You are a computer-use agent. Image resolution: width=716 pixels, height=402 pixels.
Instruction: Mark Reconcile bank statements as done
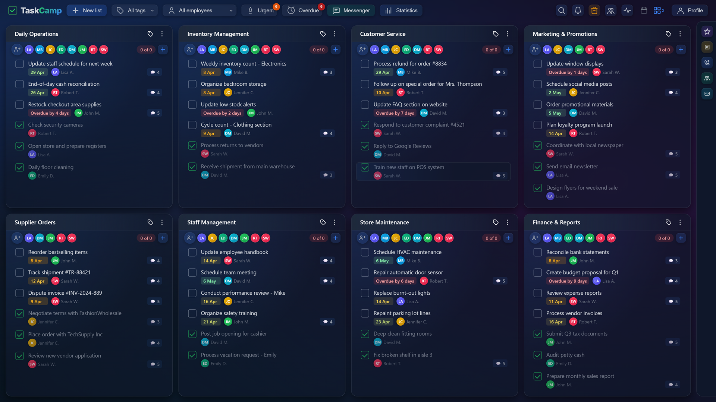pyautogui.click(x=537, y=253)
